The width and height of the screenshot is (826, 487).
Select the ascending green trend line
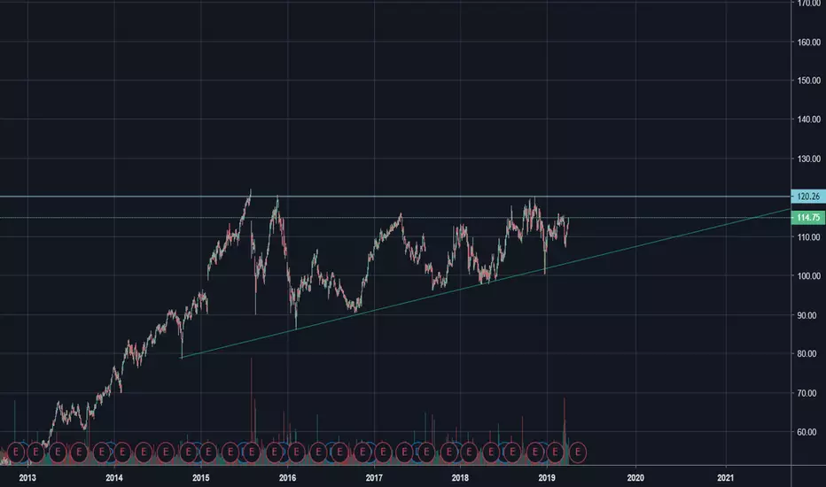(x=485, y=283)
